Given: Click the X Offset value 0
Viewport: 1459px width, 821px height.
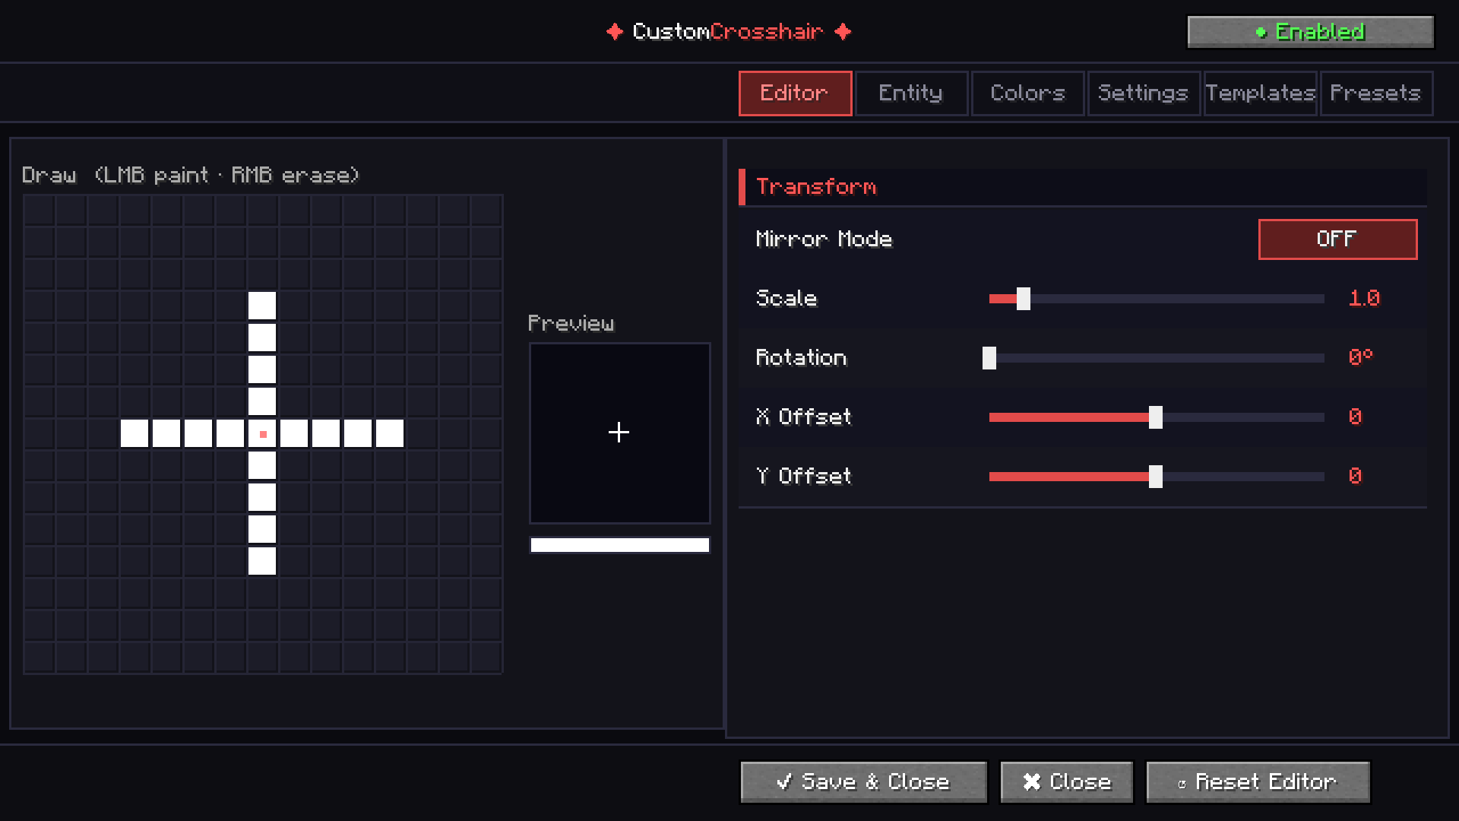Looking at the screenshot, I should pos(1355,417).
